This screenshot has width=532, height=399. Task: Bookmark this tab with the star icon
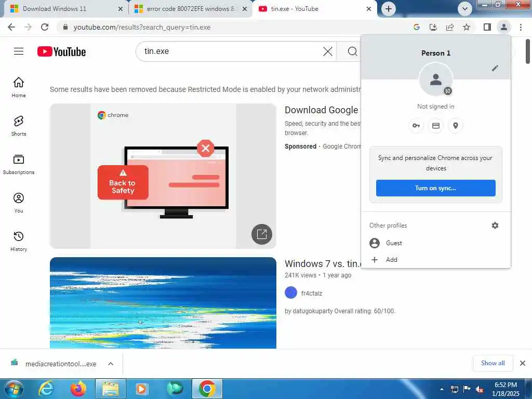[x=467, y=27]
